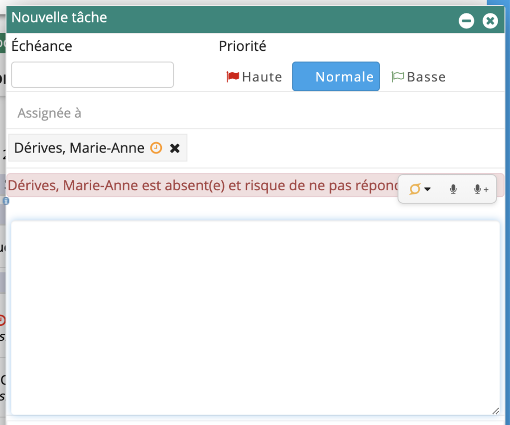Viewport: 510px width, 425px height.
Task: Click the microphone icon in floating toolbar
Action: (x=453, y=189)
